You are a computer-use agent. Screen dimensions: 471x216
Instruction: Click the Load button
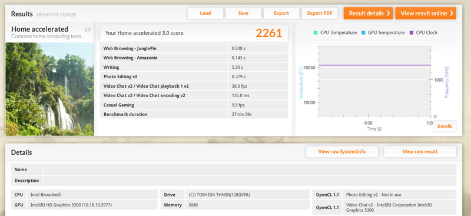[x=205, y=13]
